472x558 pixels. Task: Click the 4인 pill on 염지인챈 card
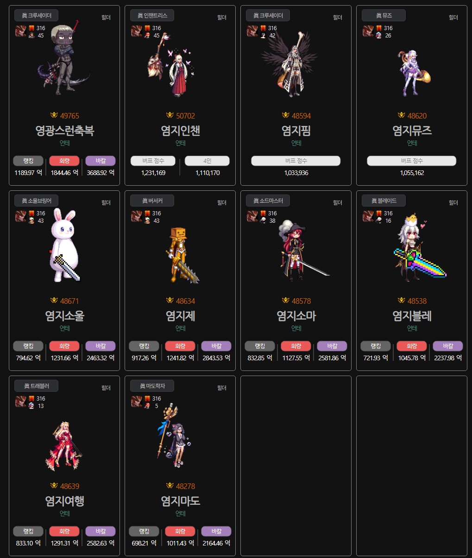[207, 161]
